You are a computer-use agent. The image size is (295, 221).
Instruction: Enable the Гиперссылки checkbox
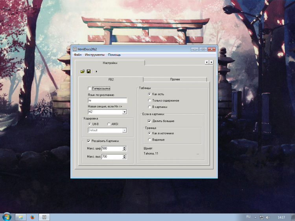tap(90, 89)
